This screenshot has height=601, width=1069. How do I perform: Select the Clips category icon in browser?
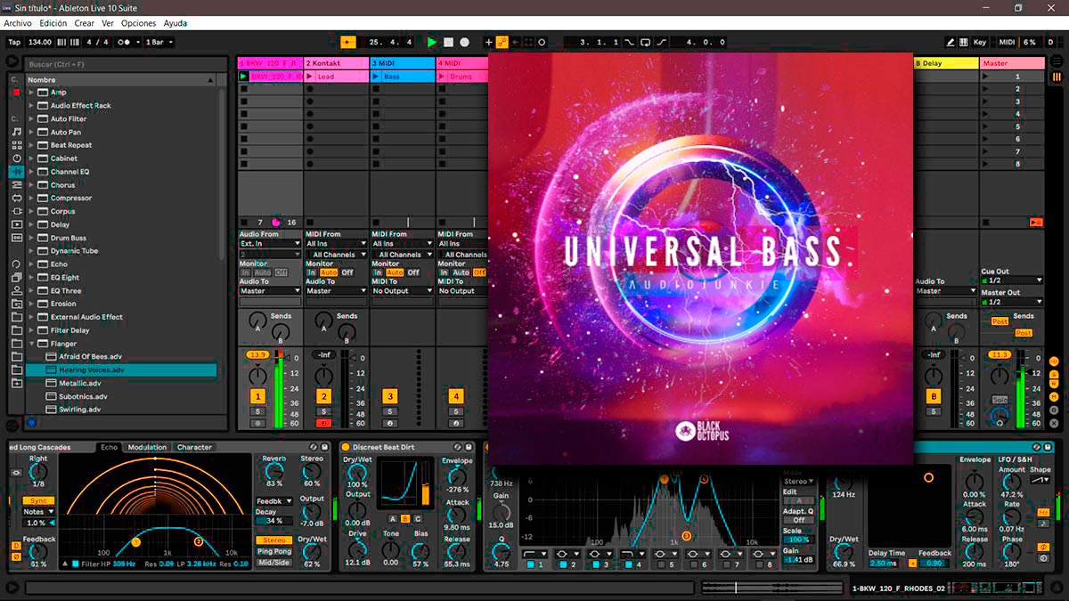[x=17, y=224]
